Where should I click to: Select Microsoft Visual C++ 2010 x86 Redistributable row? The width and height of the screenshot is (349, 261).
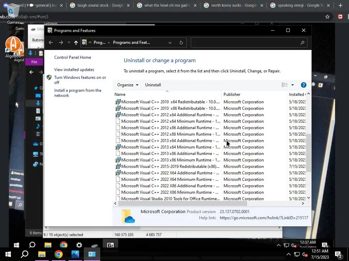[210, 108]
